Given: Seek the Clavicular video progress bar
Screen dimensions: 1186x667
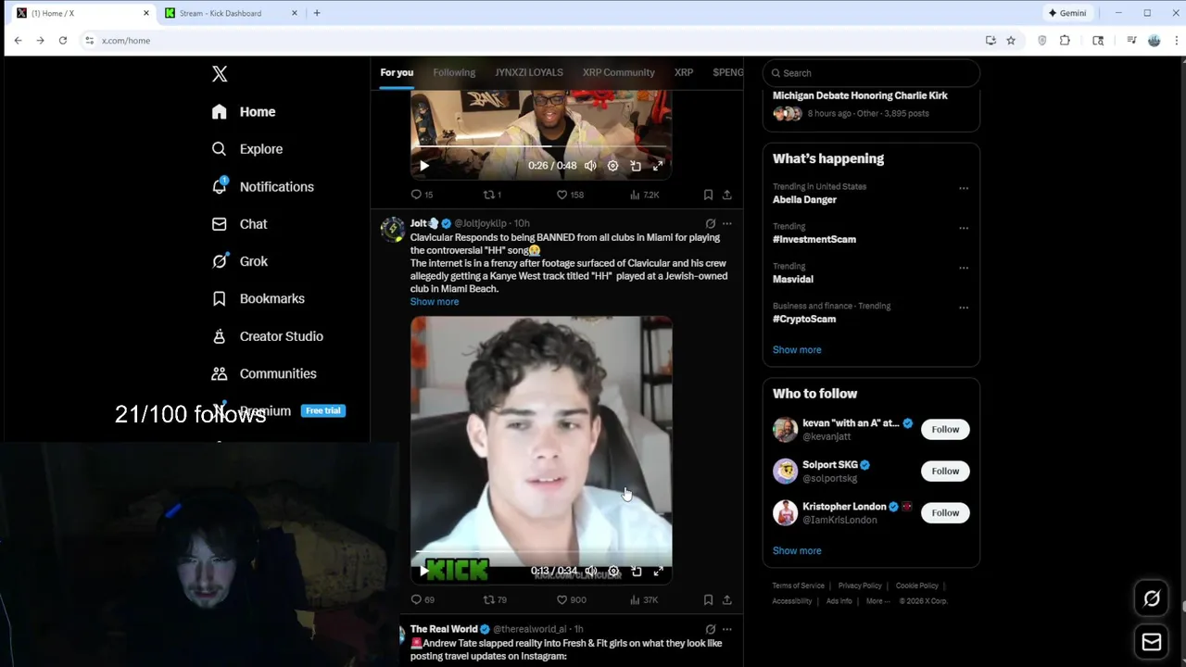Looking at the screenshot, I should click(541, 552).
